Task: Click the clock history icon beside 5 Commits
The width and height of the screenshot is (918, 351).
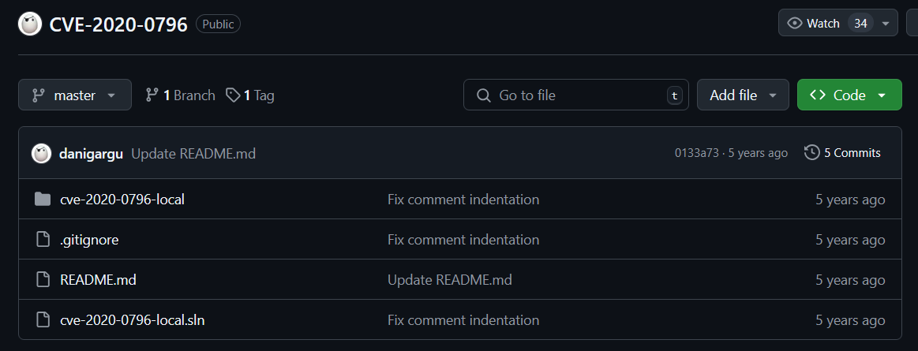Action: click(811, 153)
